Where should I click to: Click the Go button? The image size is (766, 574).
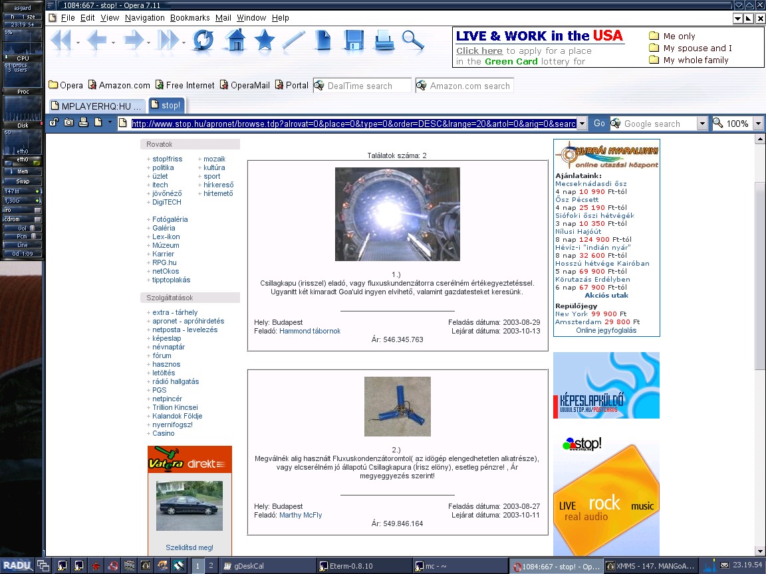pos(599,124)
